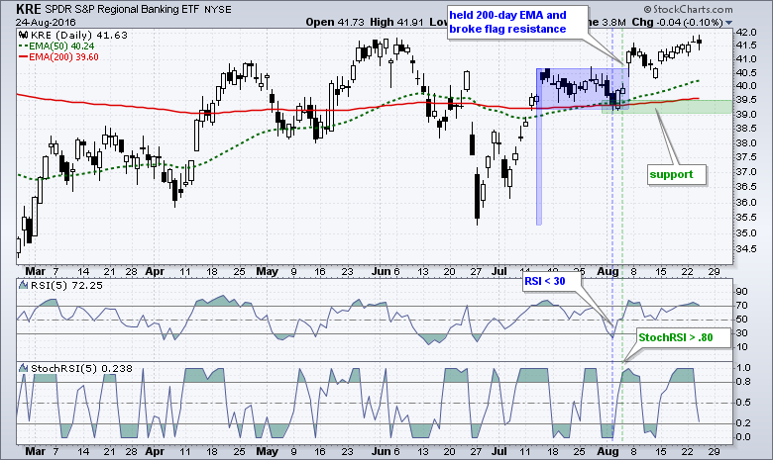Click 'Apr' on the bottom date axis

(x=155, y=452)
